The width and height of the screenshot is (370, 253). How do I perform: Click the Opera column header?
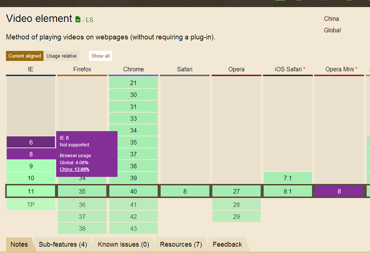point(236,69)
